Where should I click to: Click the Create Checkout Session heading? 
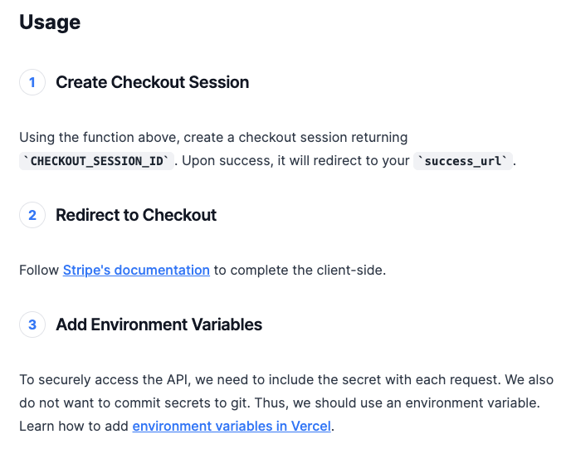click(x=153, y=82)
